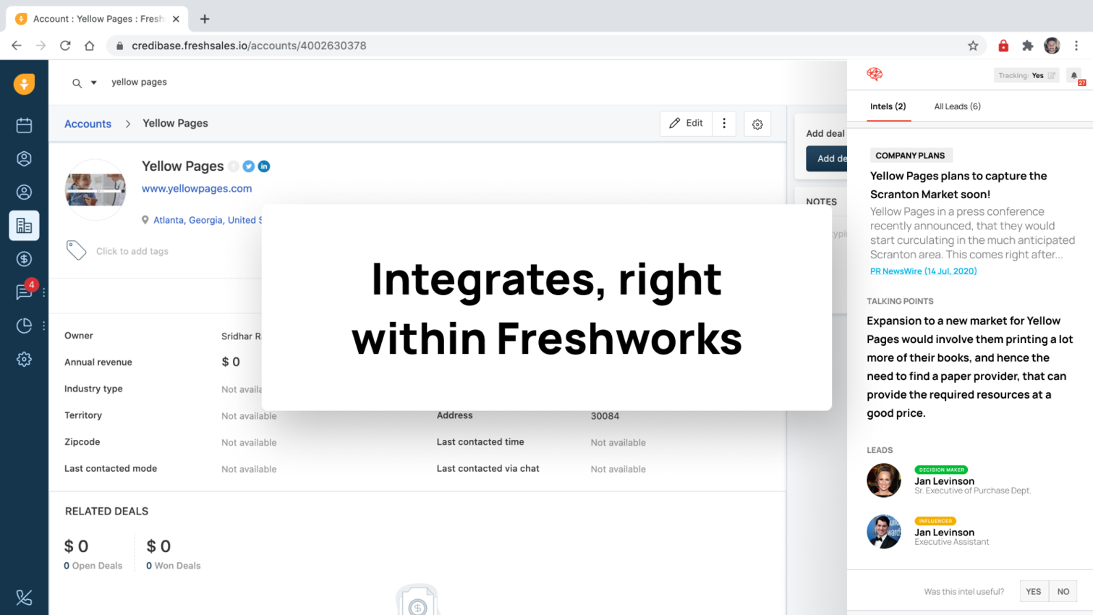This screenshot has width=1093, height=615.
Task: Switch to the All Leads (6) tab
Action: click(x=957, y=106)
